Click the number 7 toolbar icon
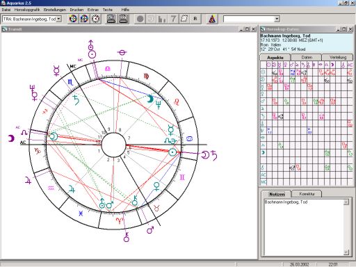356x267 pixels. tap(173, 19)
